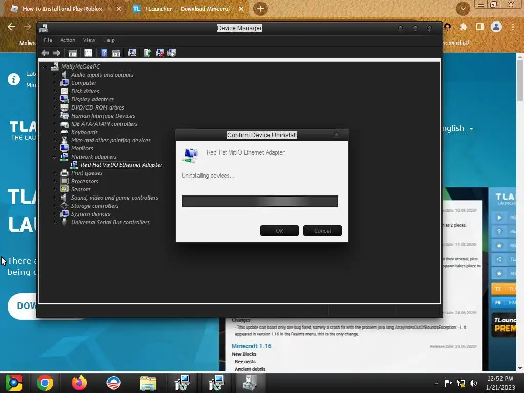The width and height of the screenshot is (524, 393).
Task: Toggle the Show/Hide Console Tree toolbar icon
Action: click(73, 53)
